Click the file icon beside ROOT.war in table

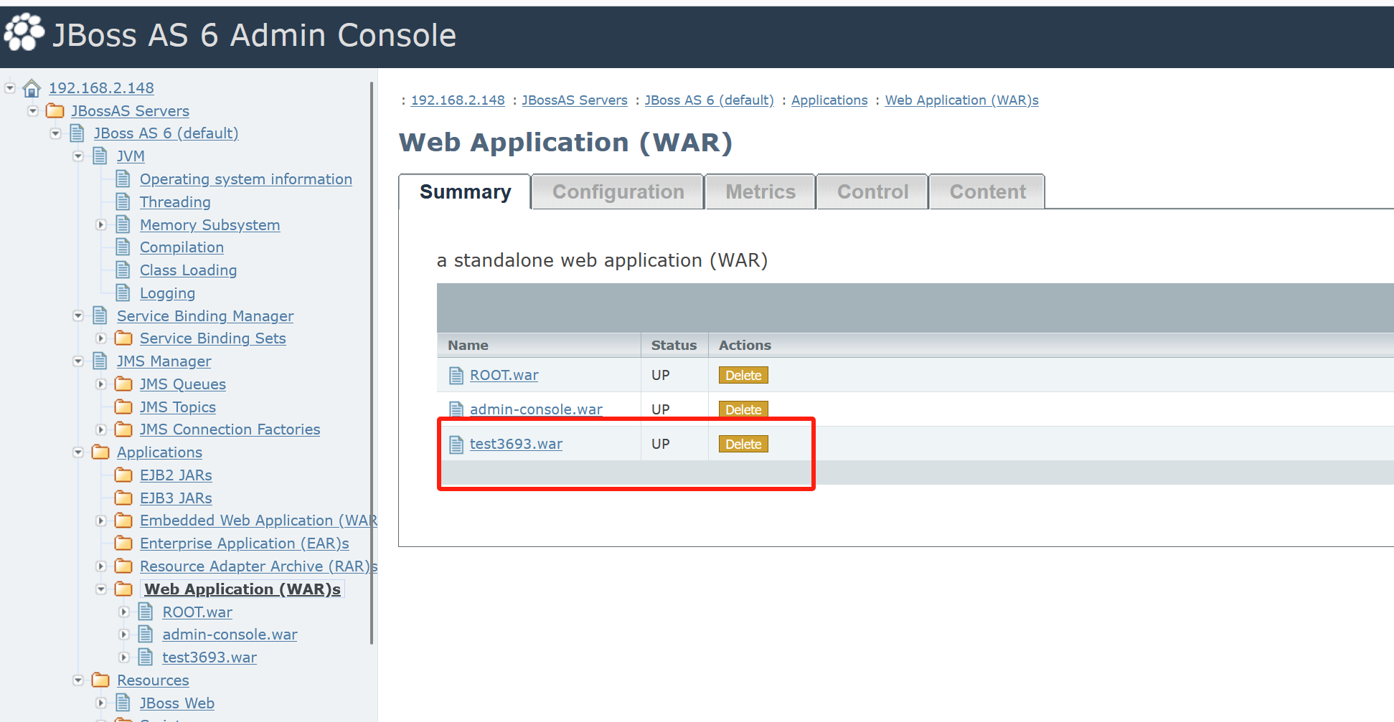[456, 375]
